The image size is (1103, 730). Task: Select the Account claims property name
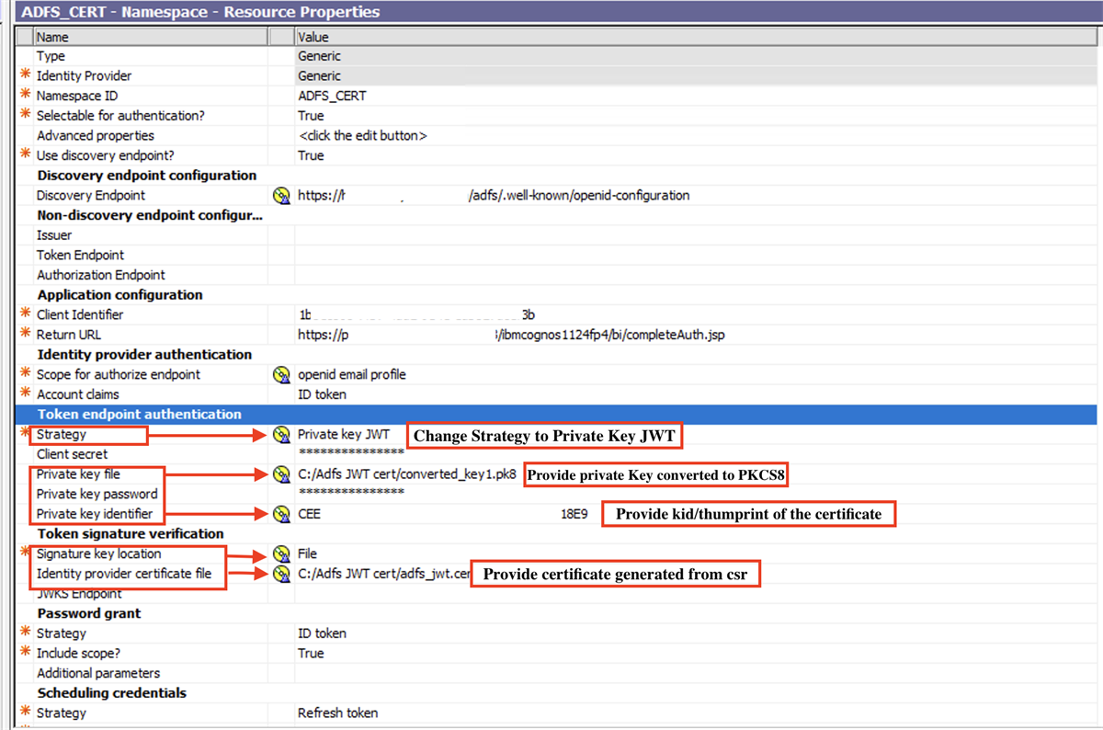click(x=78, y=394)
